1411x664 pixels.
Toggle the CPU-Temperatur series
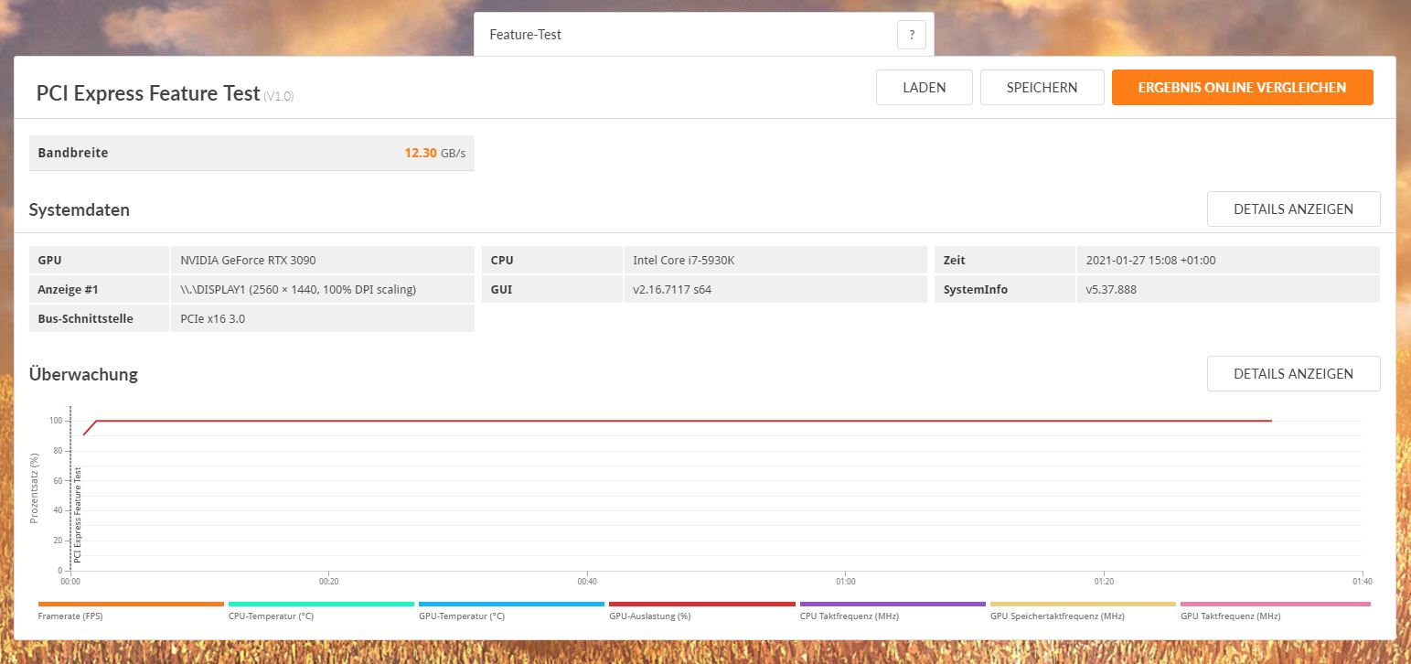(272, 616)
